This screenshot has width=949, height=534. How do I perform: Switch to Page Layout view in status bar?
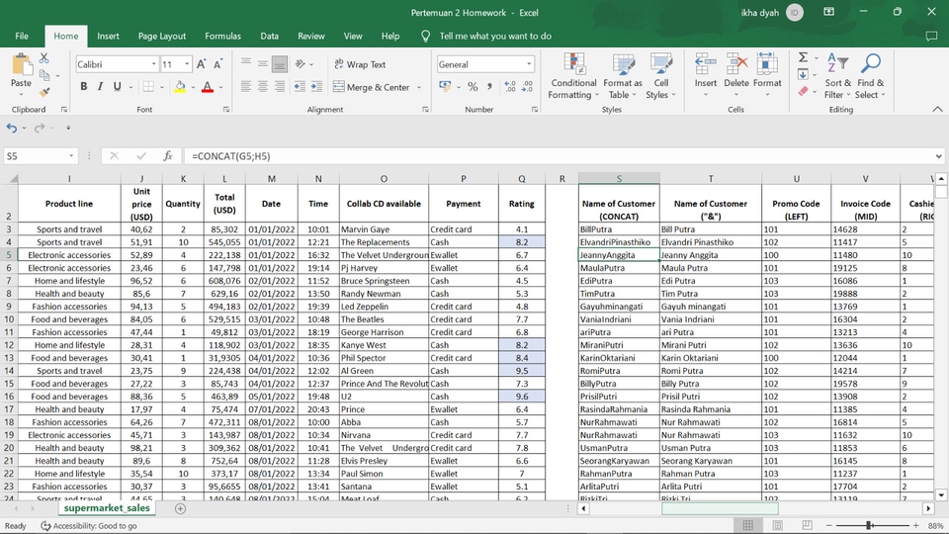coord(778,525)
